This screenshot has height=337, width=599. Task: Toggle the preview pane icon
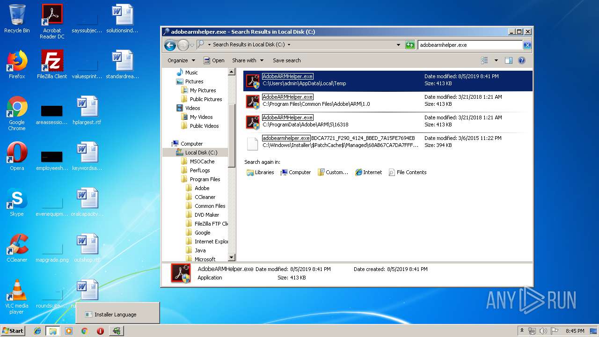point(509,60)
